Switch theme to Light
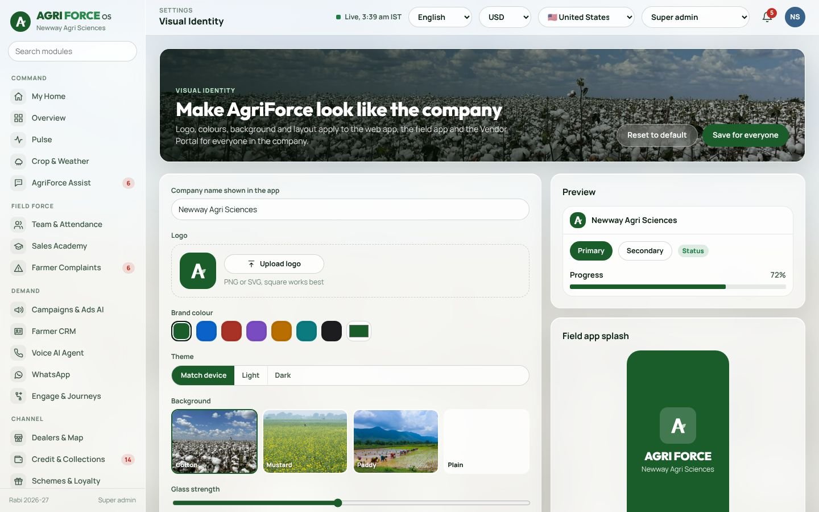The height and width of the screenshot is (512, 819). (251, 375)
